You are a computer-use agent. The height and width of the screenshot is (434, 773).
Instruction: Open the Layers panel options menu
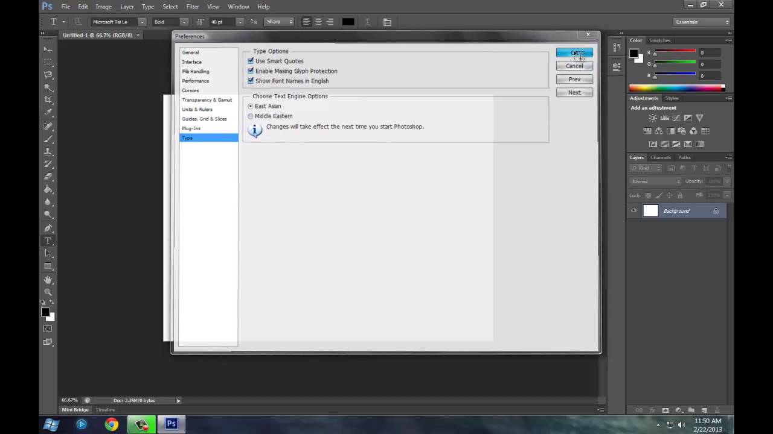point(729,157)
